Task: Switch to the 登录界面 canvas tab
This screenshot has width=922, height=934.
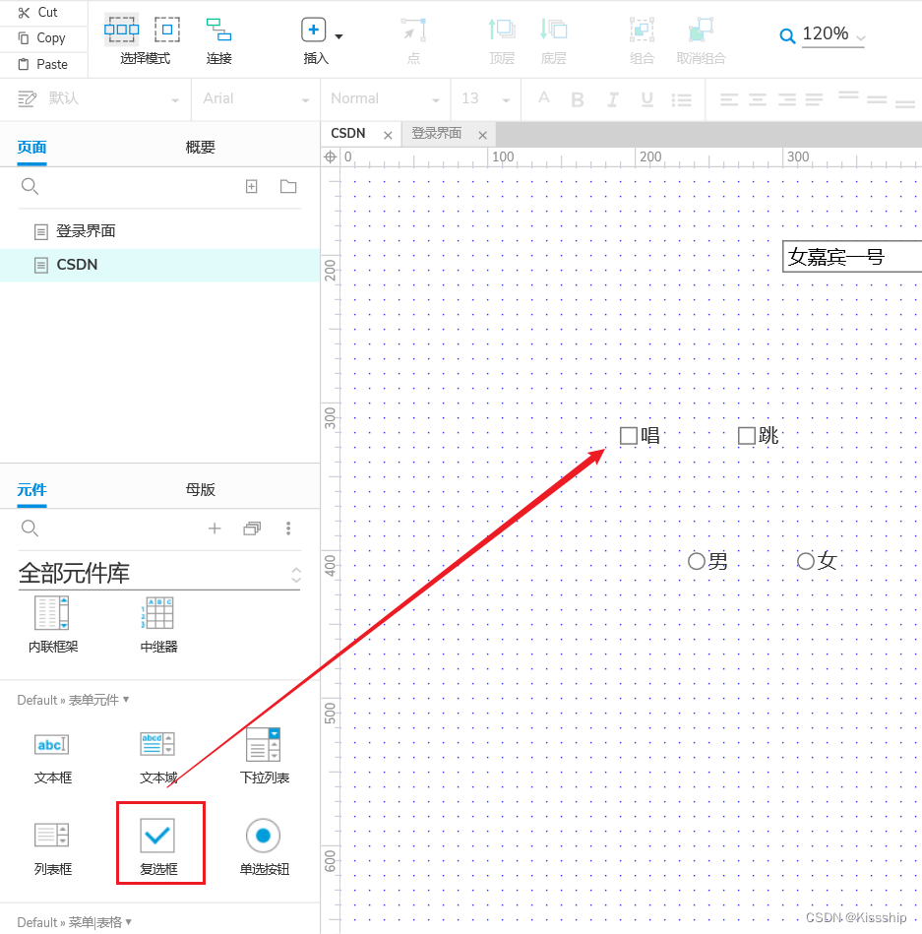Action: 437,134
